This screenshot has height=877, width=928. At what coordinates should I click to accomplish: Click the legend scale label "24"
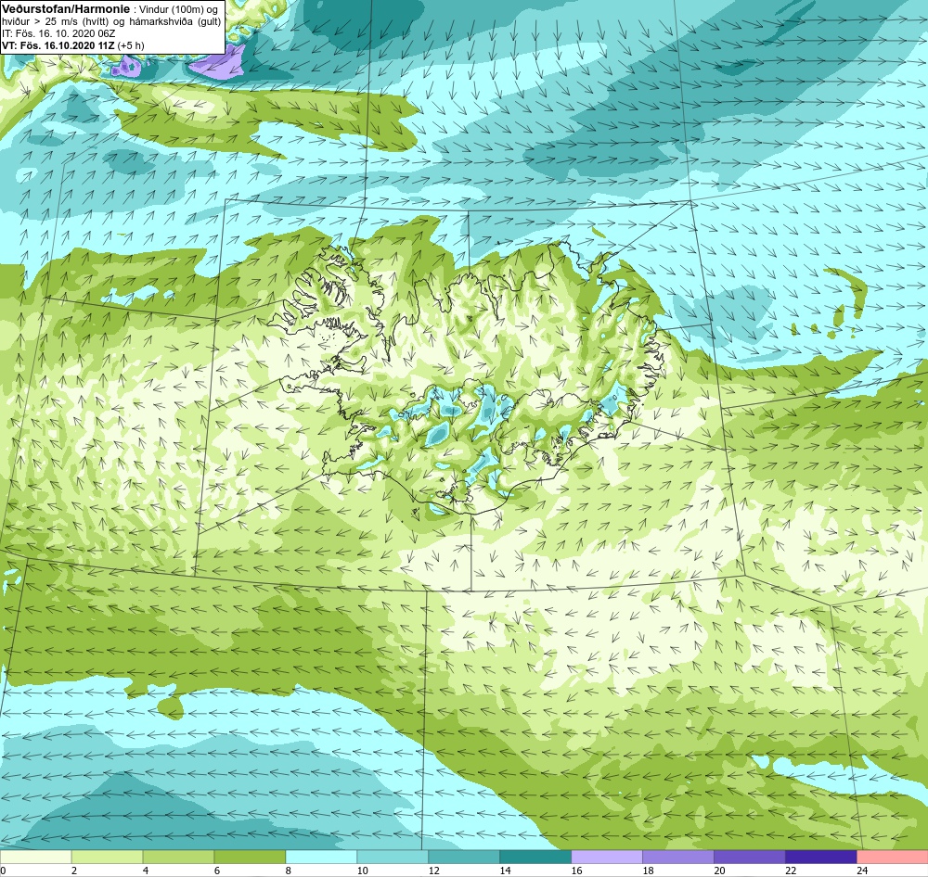862,871
